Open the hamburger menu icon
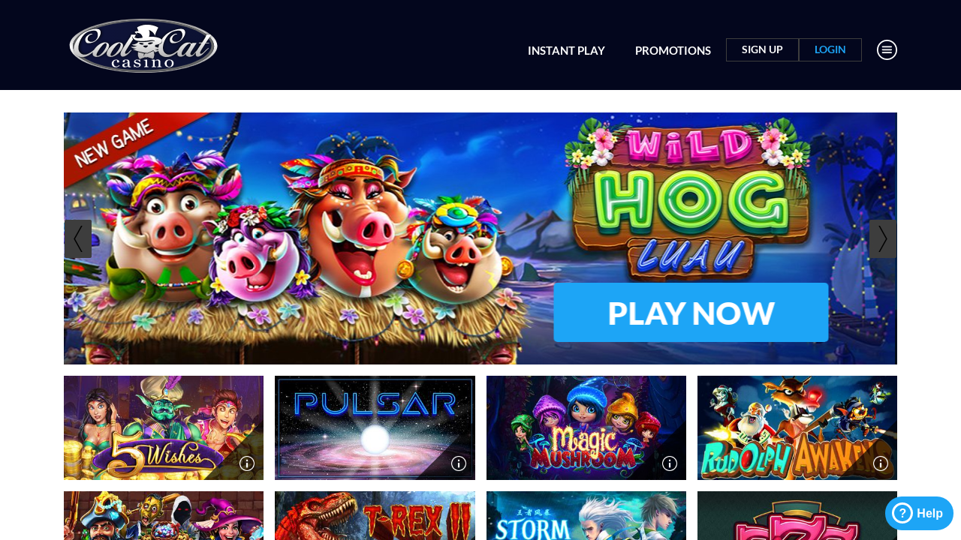The height and width of the screenshot is (540, 961). [887, 50]
